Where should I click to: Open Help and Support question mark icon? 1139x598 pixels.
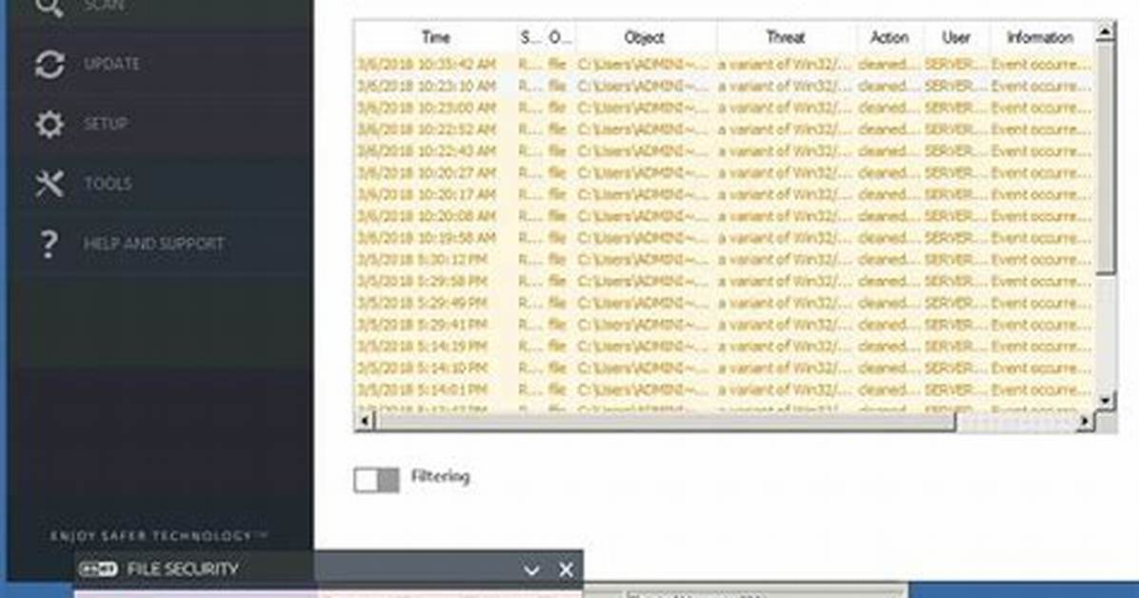pos(49,244)
